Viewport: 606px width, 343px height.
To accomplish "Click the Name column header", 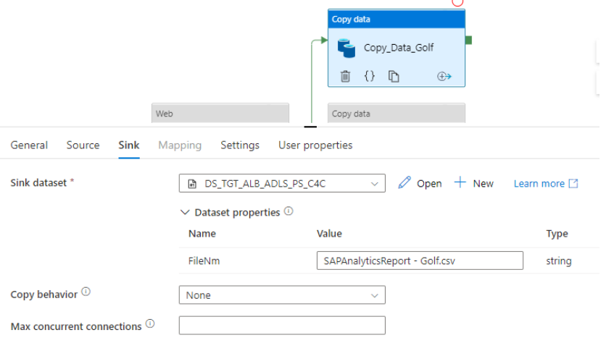I will [202, 234].
